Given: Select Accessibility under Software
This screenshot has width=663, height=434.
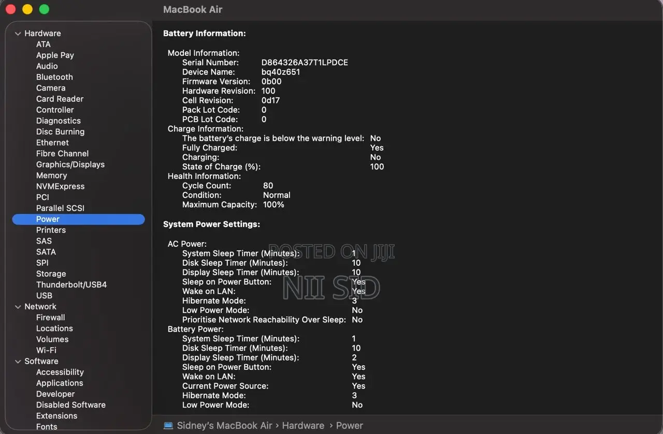Looking at the screenshot, I should [60, 372].
